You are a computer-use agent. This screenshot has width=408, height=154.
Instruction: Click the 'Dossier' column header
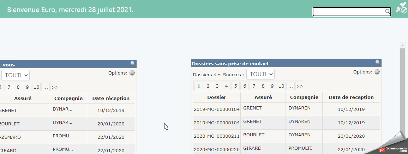coord(216,97)
